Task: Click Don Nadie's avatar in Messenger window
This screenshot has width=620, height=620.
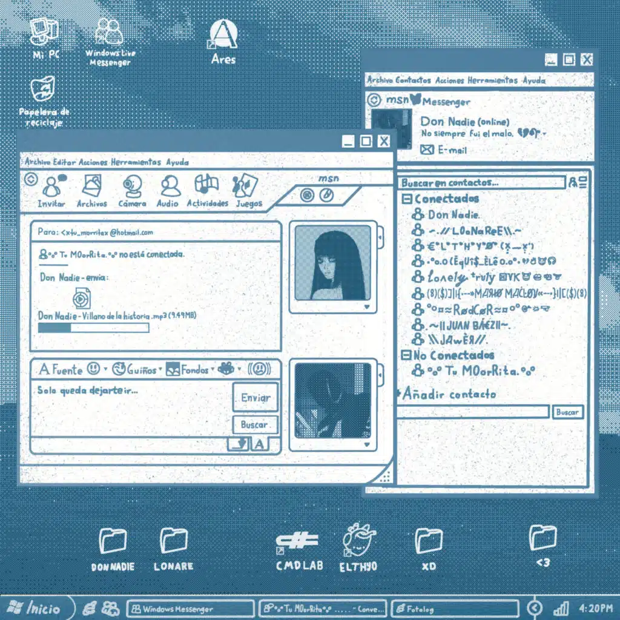Action: [391, 129]
